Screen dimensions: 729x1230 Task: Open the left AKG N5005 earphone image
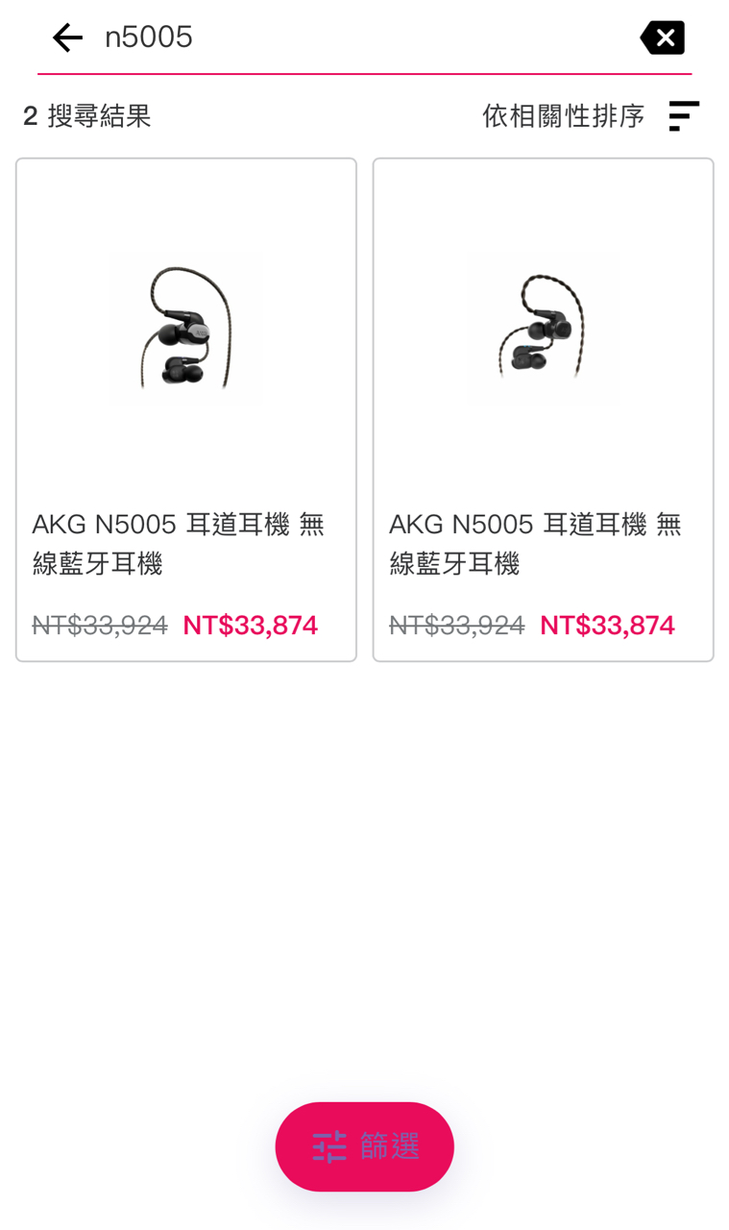pos(185,330)
